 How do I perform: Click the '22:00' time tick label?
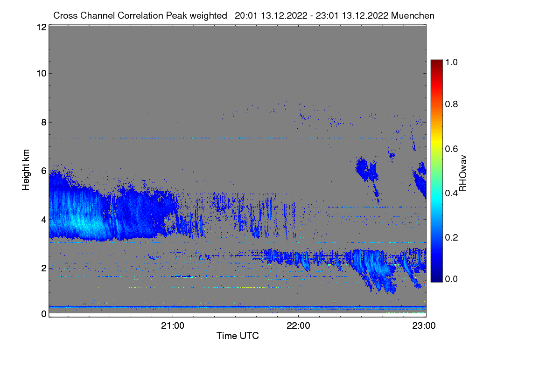click(x=299, y=325)
